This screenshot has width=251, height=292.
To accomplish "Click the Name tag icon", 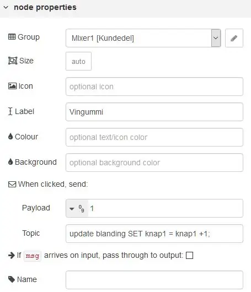I will coord(12,279).
